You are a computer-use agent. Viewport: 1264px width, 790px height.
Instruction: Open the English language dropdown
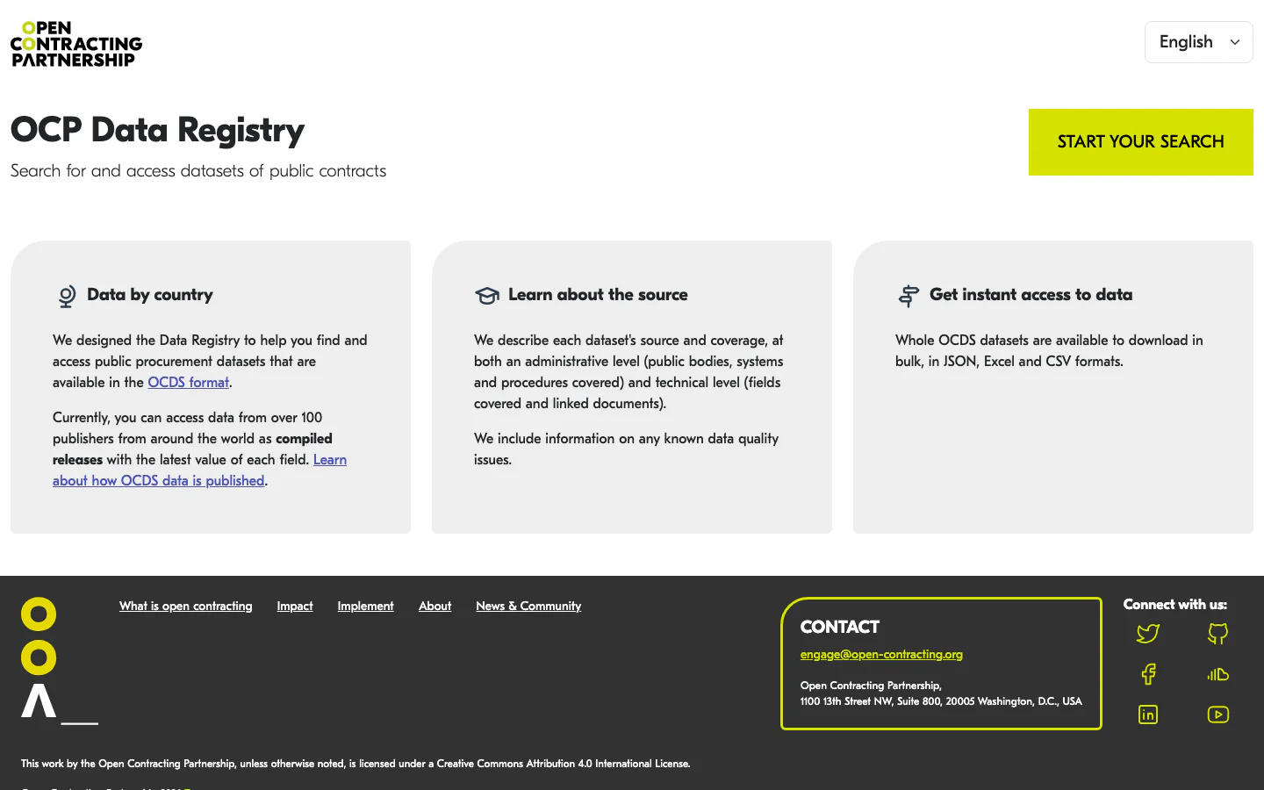(x=1198, y=42)
